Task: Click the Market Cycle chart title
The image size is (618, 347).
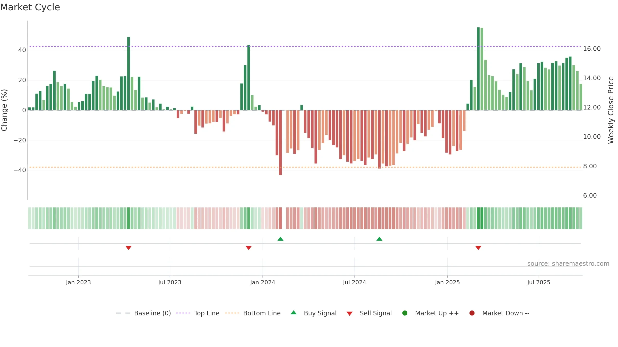Action: pos(30,7)
